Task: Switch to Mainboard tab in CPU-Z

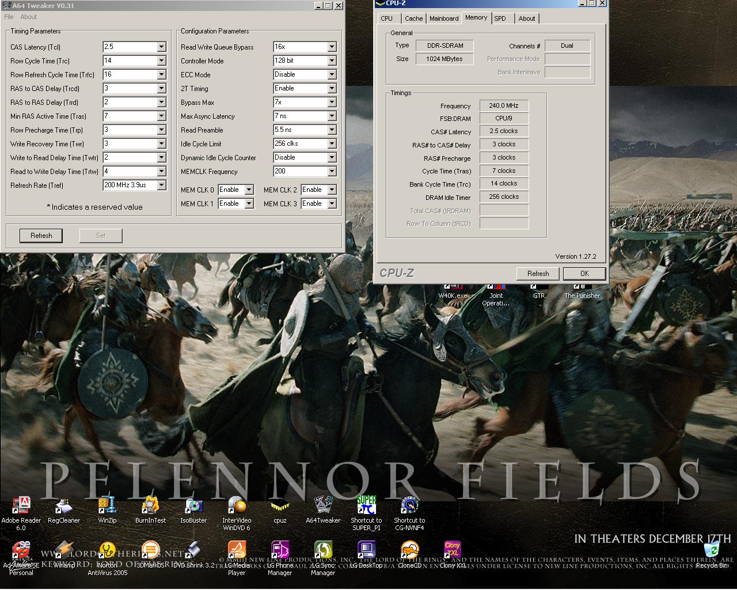Action: pos(444,18)
